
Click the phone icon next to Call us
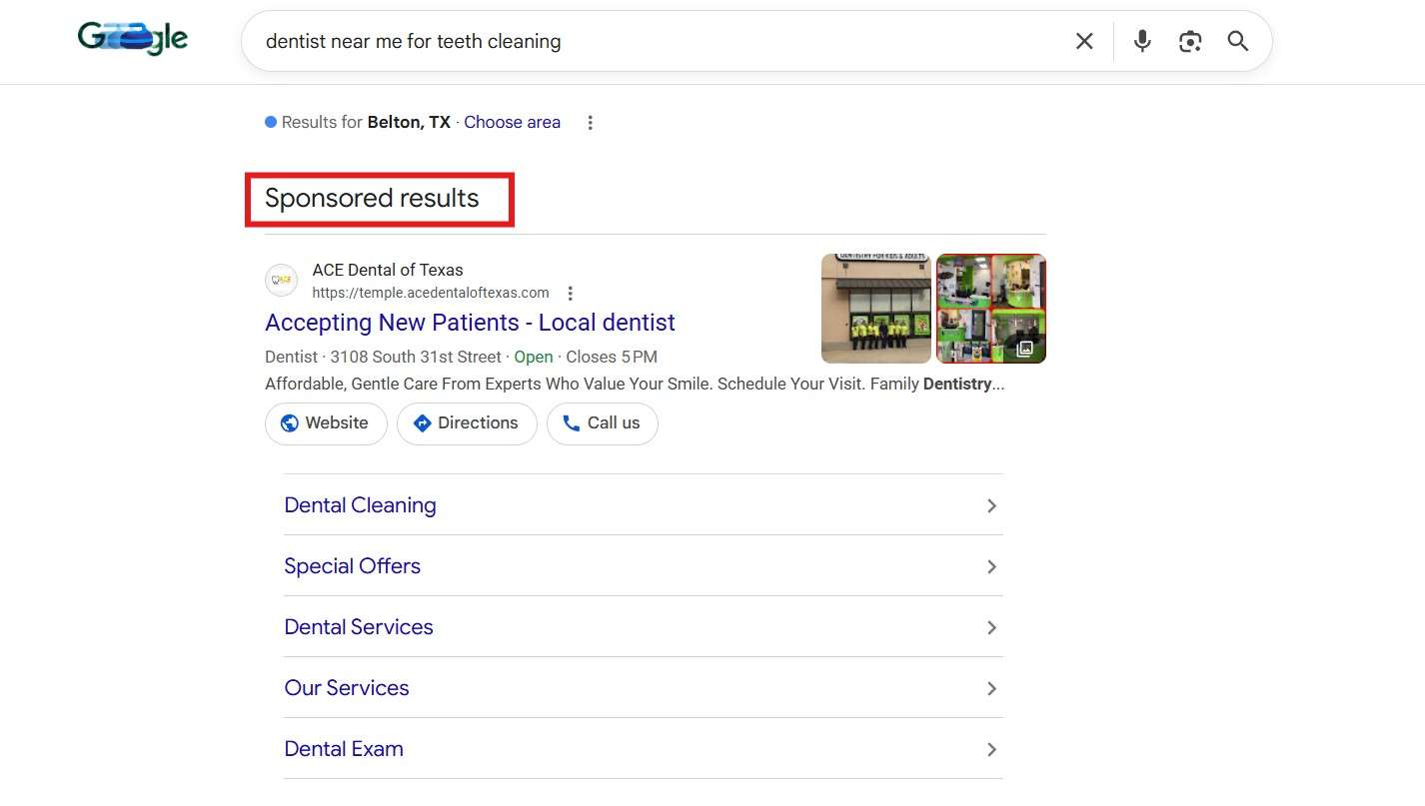tap(571, 422)
